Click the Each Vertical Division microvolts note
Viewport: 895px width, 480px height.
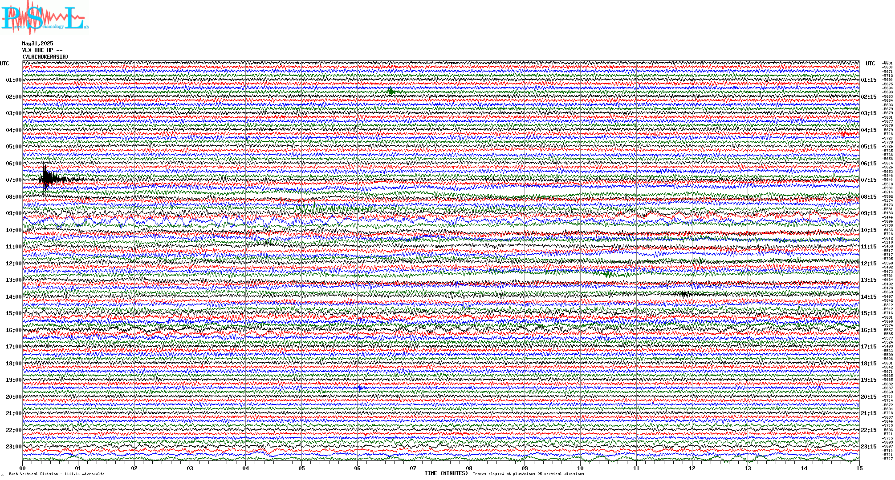click(57, 474)
